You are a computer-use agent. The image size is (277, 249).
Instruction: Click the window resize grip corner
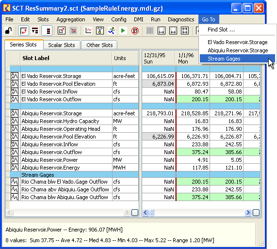261,244
